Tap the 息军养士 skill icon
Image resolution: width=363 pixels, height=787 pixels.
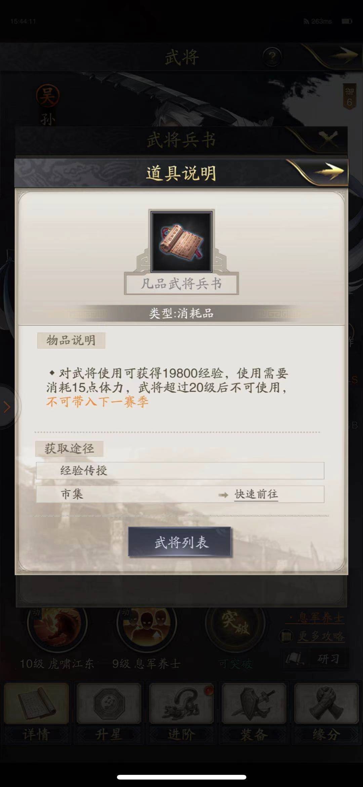[x=147, y=625]
